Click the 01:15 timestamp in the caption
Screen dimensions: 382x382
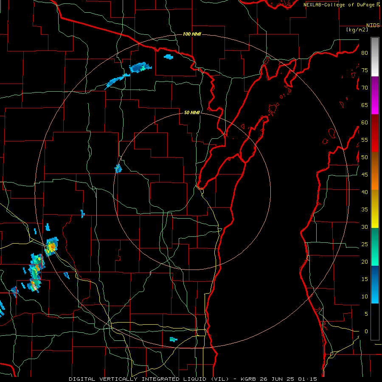tap(307, 379)
